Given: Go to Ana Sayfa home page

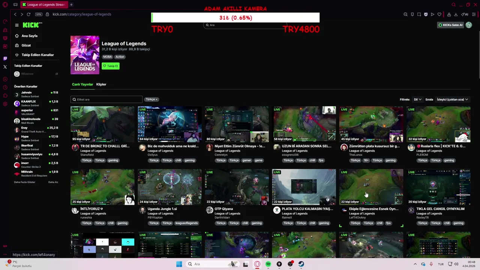Looking at the screenshot, I should tap(29, 36).
